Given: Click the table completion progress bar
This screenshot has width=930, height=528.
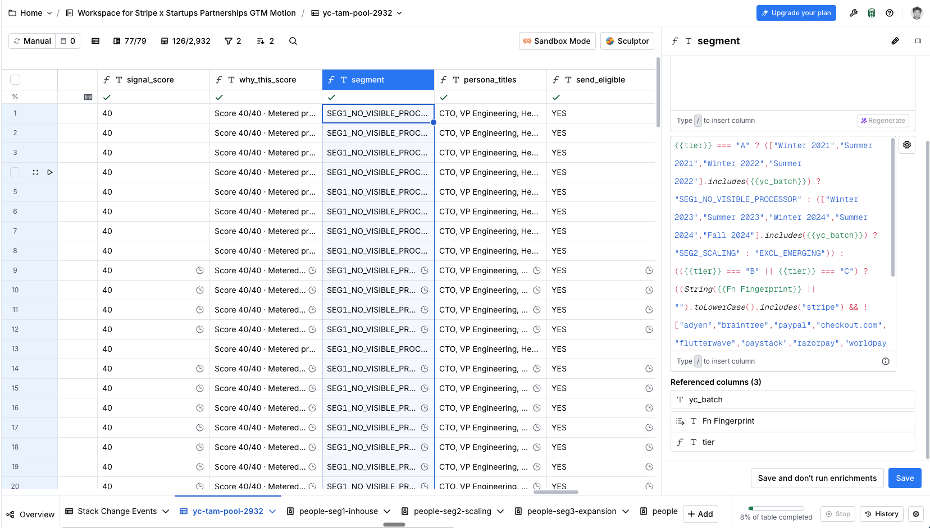Looking at the screenshot, I should tap(776, 508).
